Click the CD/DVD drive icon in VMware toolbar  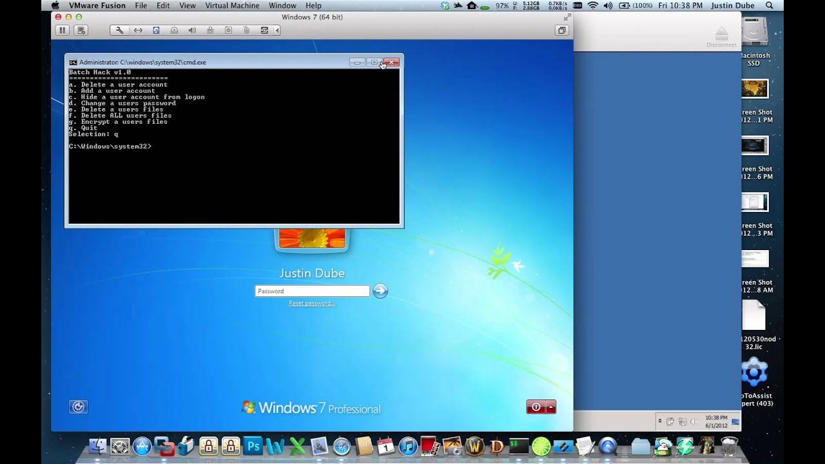tap(174, 30)
